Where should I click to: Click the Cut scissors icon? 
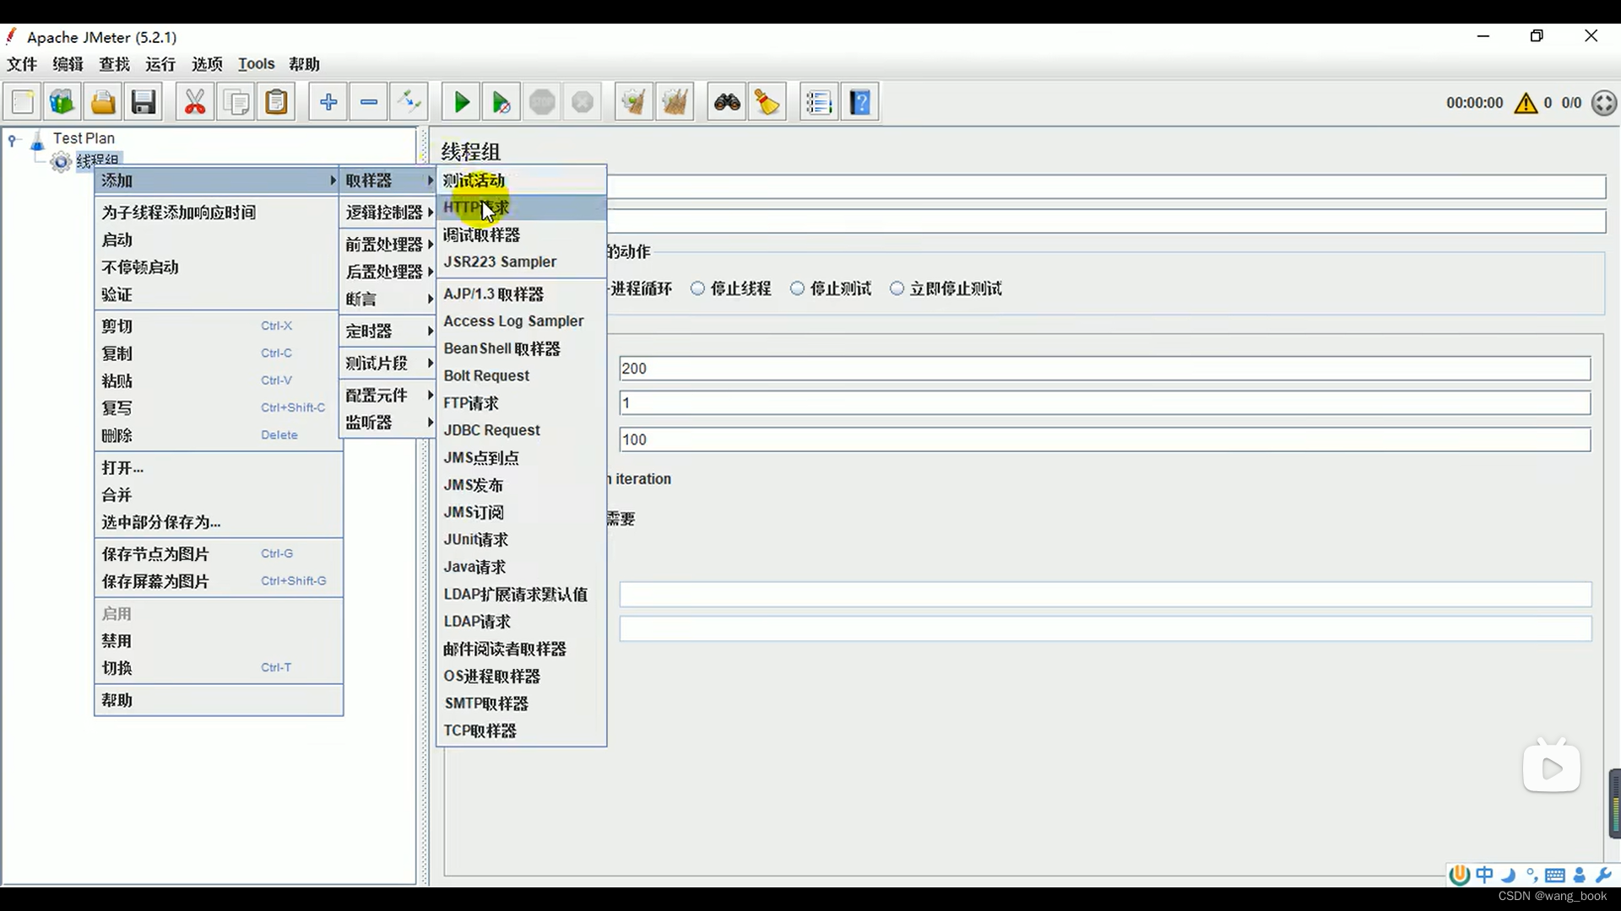click(x=195, y=103)
